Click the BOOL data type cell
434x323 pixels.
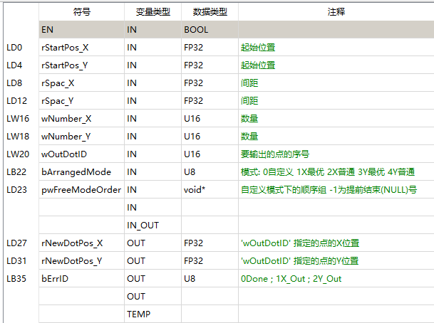[210, 29]
